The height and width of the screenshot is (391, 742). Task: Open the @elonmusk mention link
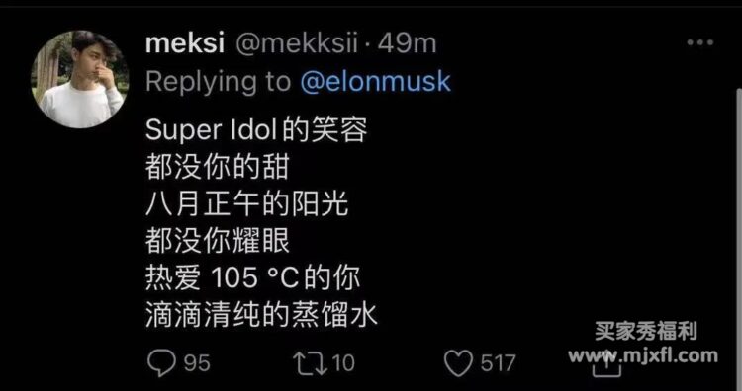[375, 82]
